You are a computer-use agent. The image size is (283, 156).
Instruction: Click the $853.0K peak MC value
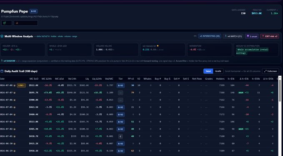257,13
